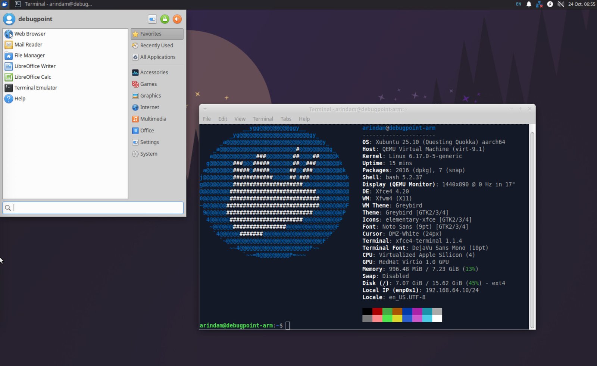The height and width of the screenshot is (366, 597).
Task: Toggle mute via the volume tray icon
Action: [x=560, y=4]
